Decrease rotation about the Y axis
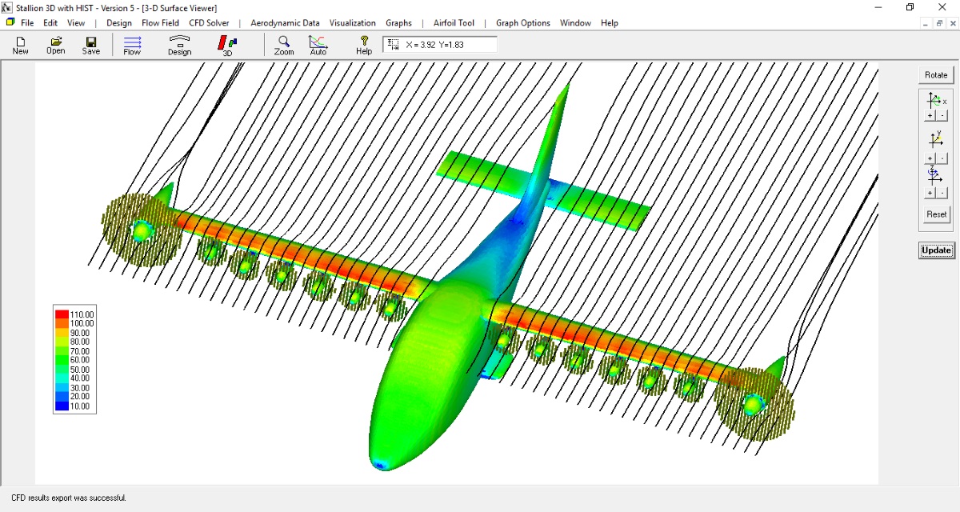The height and width of the screenshot is (512, 960). coord(942,158)
